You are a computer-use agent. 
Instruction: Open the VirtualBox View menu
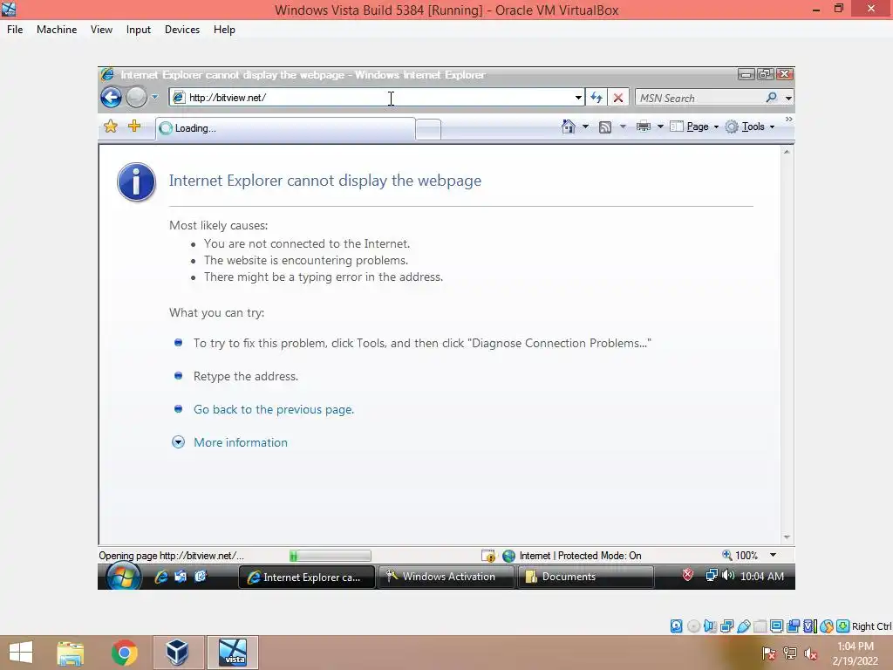point(101,30)
